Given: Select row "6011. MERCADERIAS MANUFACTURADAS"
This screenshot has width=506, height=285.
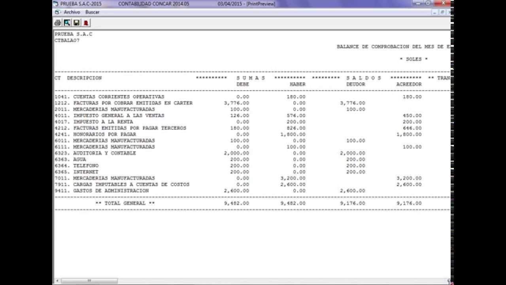Looking at the screenshot, I should pyautogui.click(x=238, y=141).
